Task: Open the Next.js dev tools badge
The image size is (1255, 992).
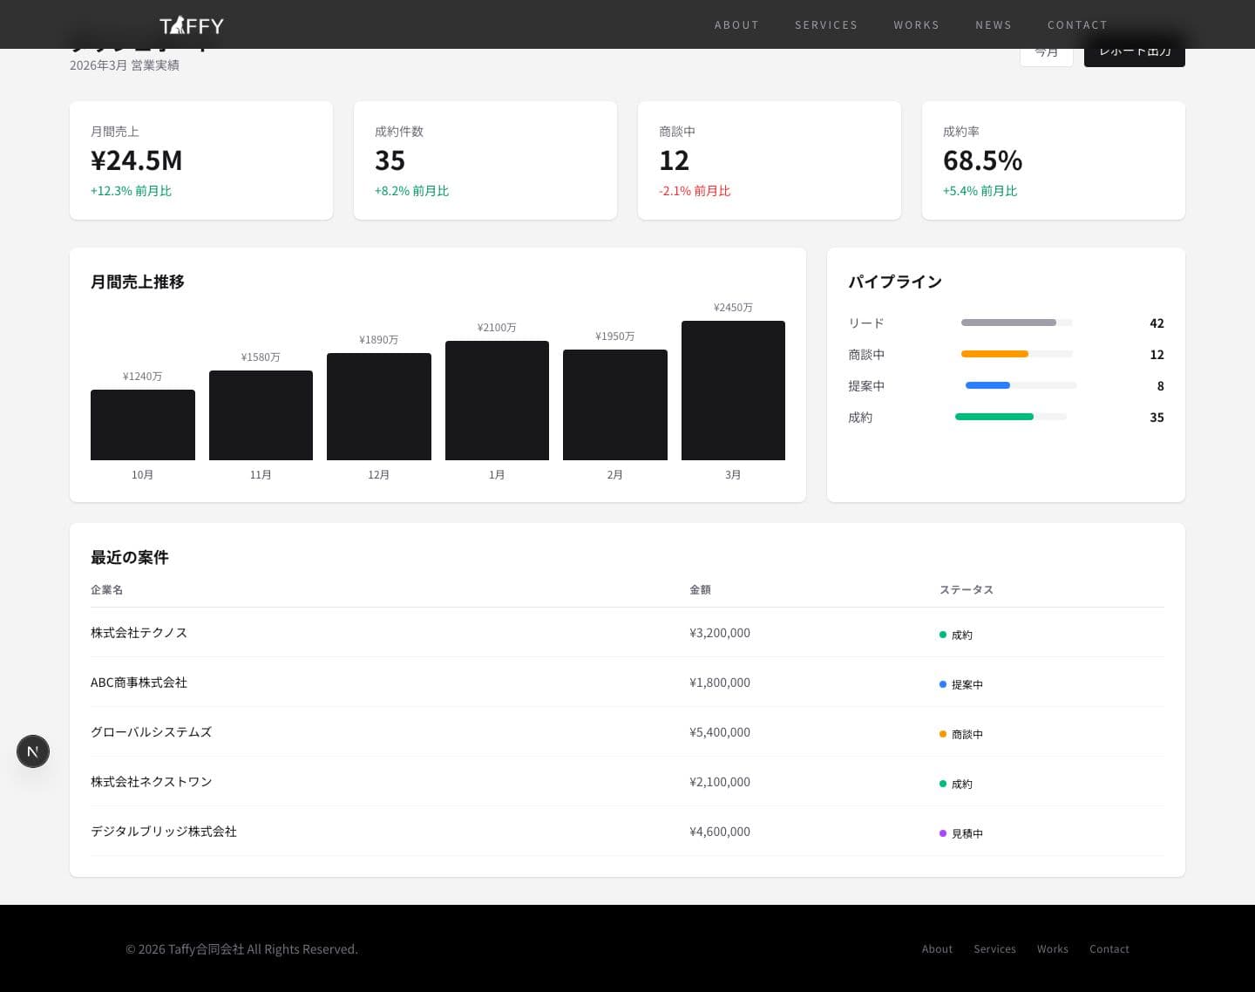Action: pos(33,751)
